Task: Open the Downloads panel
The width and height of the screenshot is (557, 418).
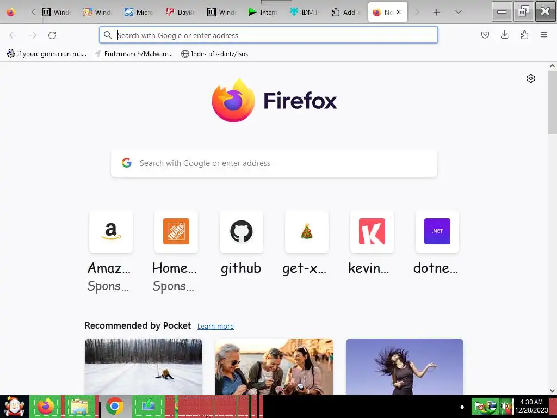Action: tap(505, 35)
